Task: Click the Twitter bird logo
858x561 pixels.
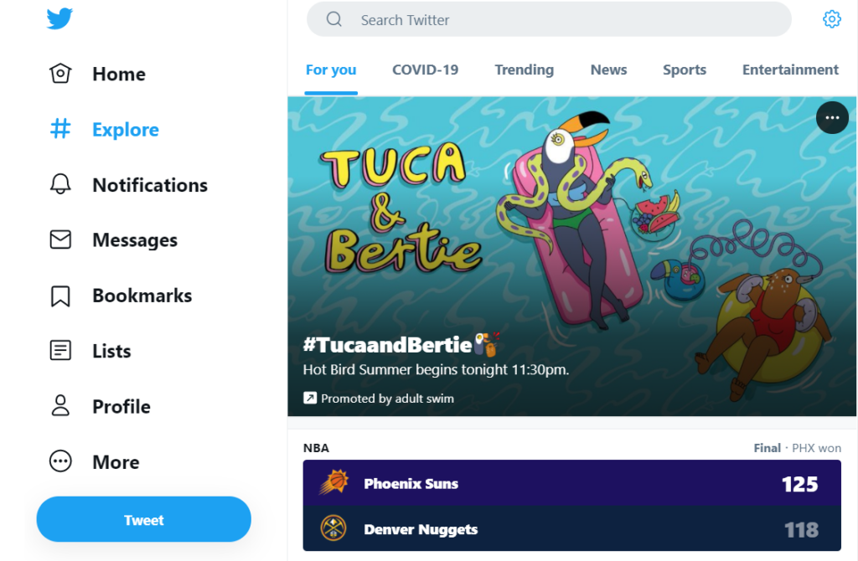Action: [x=59, y=18]
